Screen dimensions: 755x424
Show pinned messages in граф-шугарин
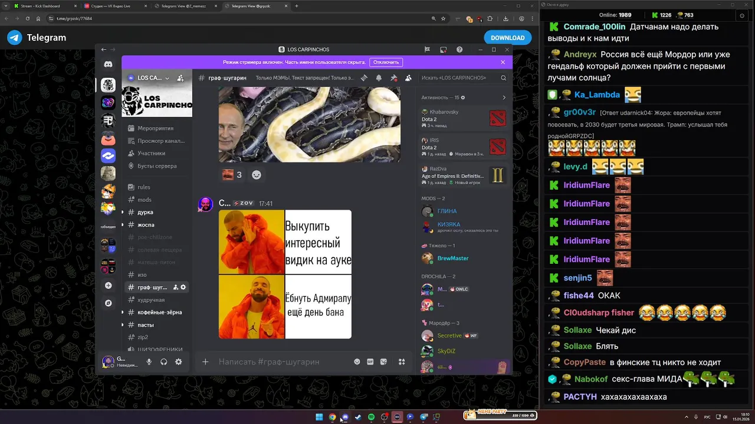pyautogui.click(x=393, y=78)
